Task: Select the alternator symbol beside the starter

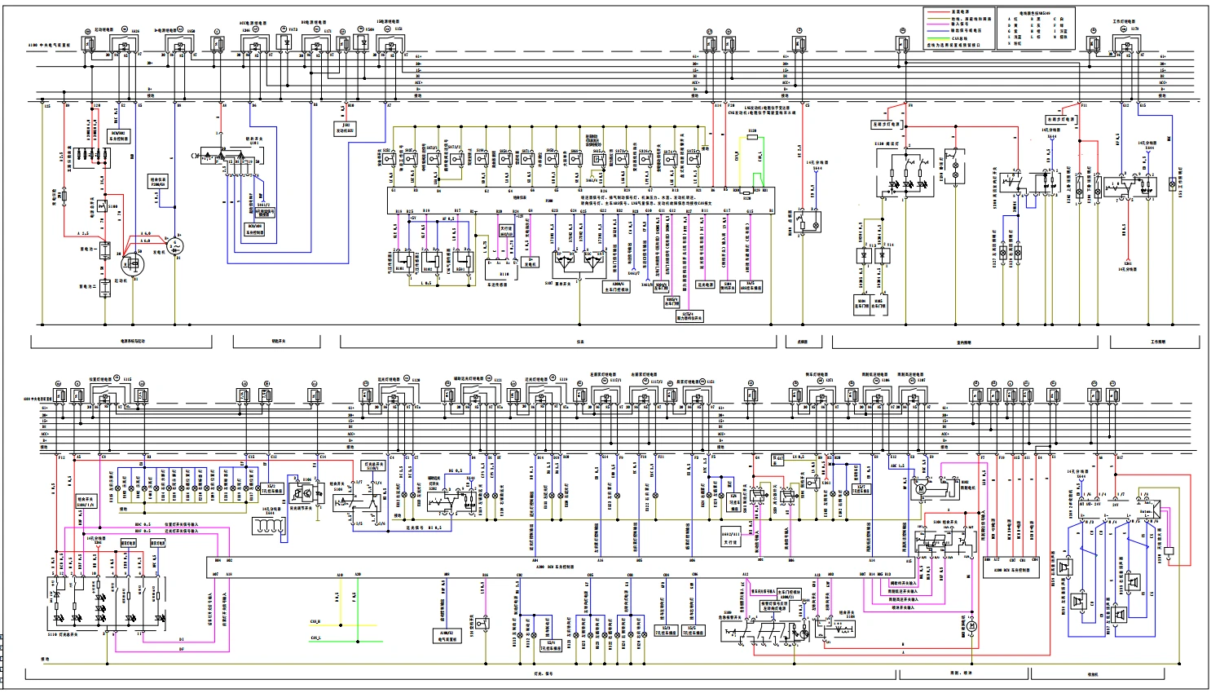Action: tap(175, 245)
